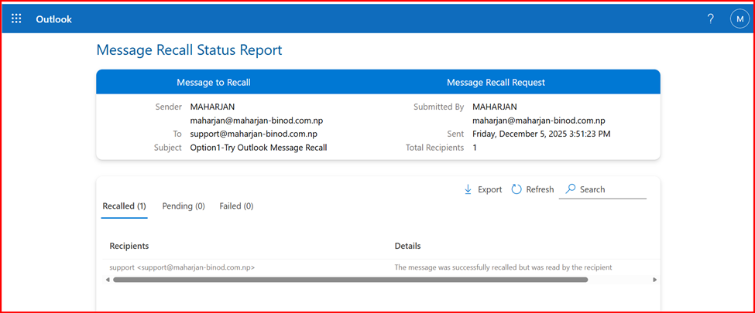Viewport: 755px width, 313px height.
Task: Click the successfully recalled details message
Action: 503,267
